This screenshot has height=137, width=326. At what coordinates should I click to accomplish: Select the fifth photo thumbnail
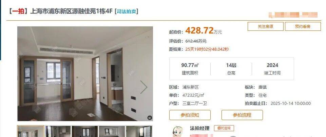[x=139, y=131]
